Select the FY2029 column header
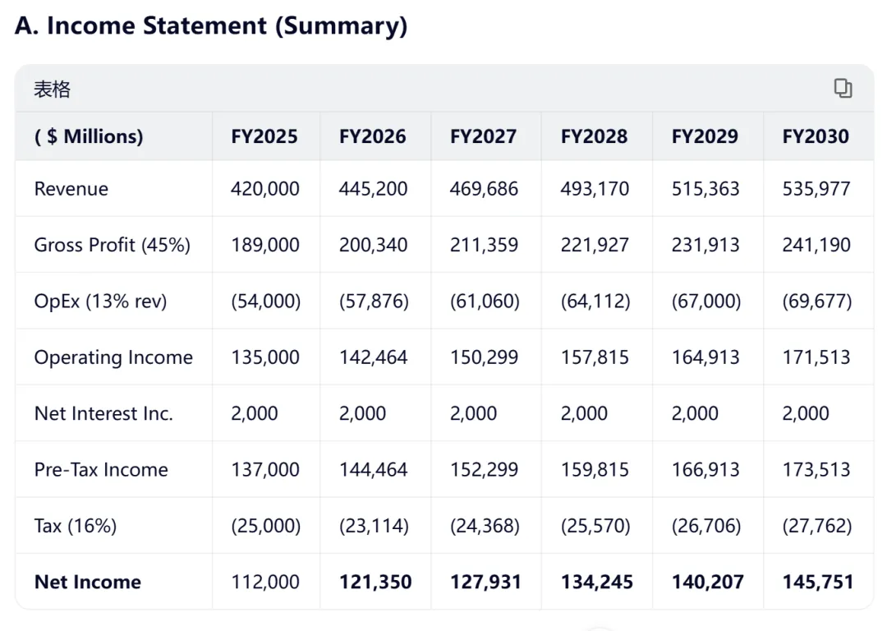 point(705,136)
